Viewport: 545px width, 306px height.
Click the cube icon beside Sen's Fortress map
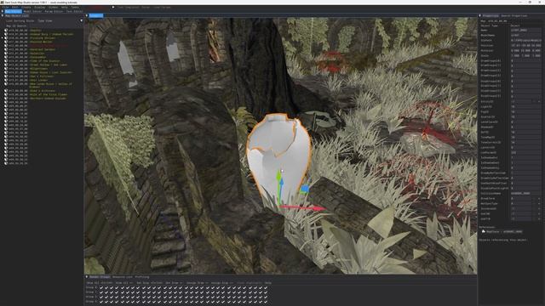pos(6,76)
